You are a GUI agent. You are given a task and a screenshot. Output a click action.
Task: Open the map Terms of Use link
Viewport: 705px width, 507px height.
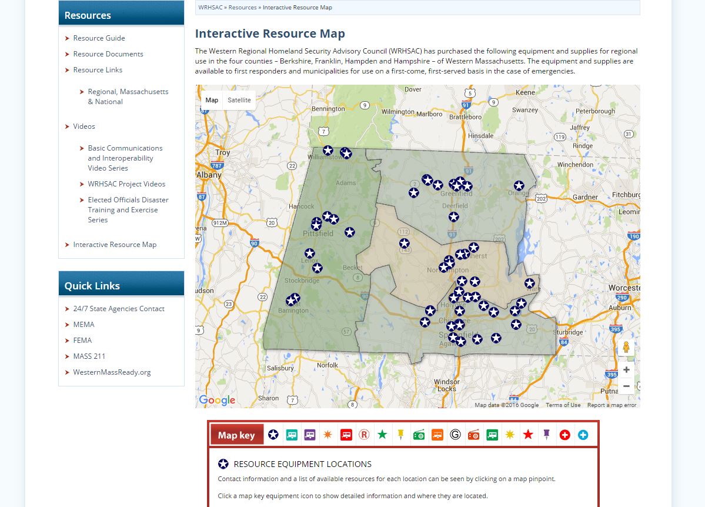pyautogui.click(x=563, y=405)
